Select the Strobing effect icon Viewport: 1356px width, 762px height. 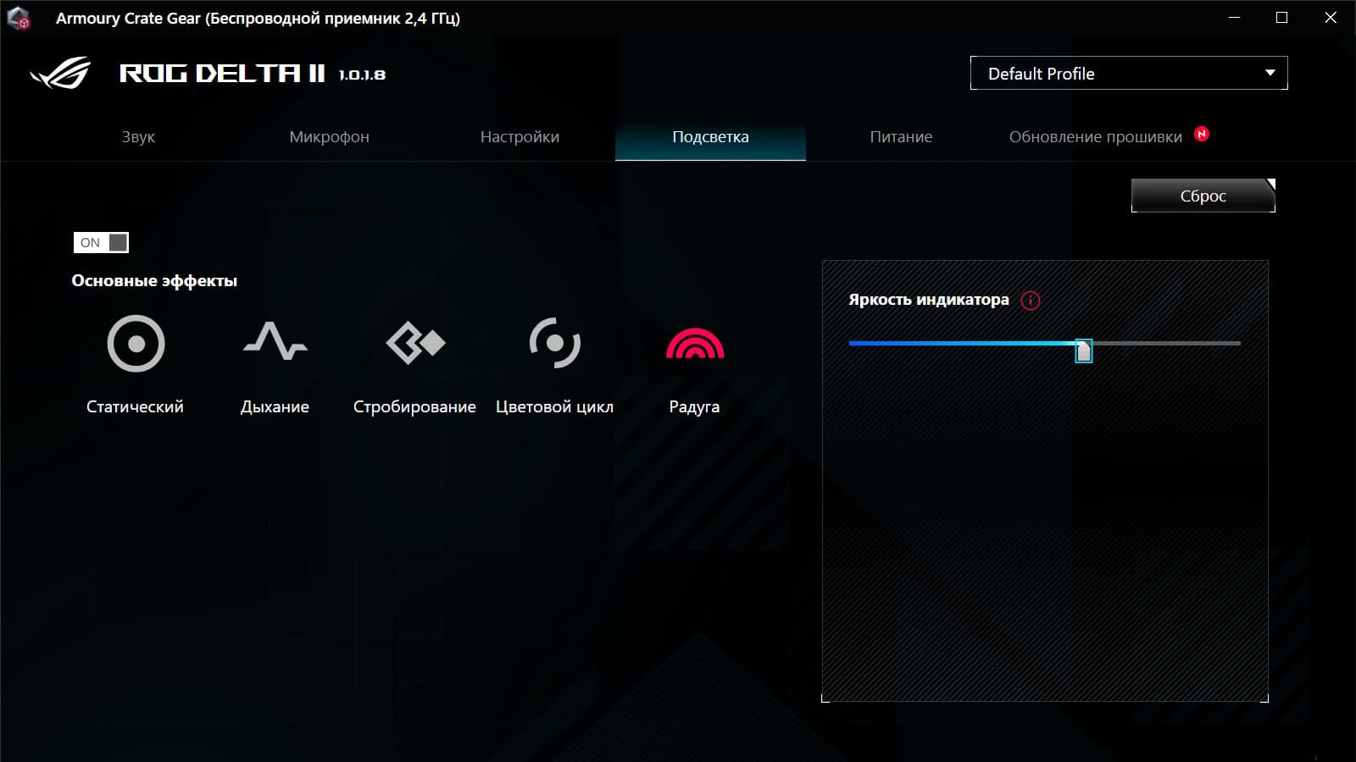tap(414, 343)
